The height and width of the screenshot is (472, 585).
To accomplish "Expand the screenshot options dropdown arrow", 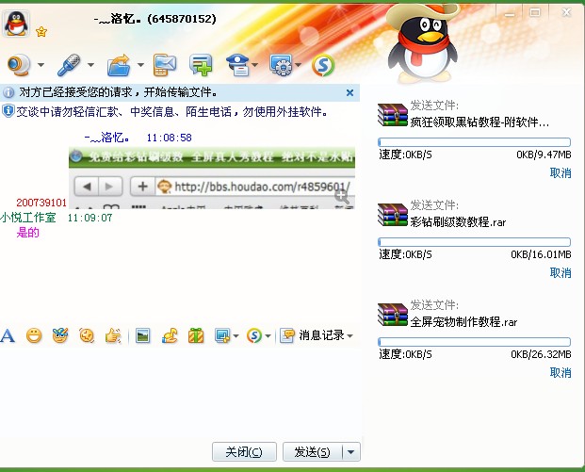I will coord(236,335).
